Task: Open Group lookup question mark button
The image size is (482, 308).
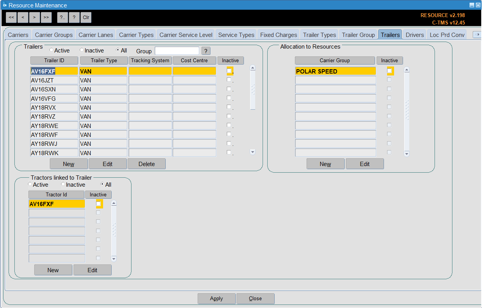Action: pos(206,51)
